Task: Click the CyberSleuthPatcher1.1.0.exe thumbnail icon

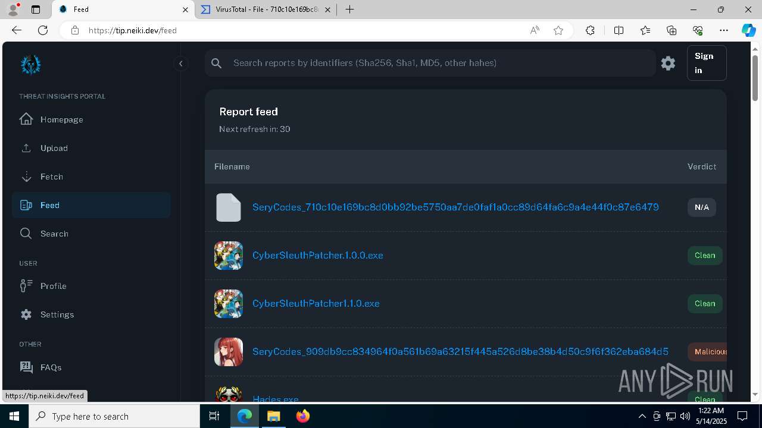Action: pos(229,304)
